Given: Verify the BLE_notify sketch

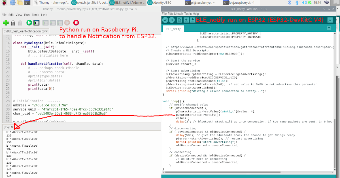Looking at the screenshot, I should (x=165, y=20).
